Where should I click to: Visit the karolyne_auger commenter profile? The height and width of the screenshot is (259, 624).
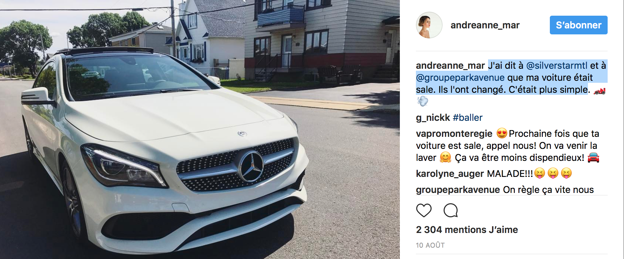pos(450,174)
